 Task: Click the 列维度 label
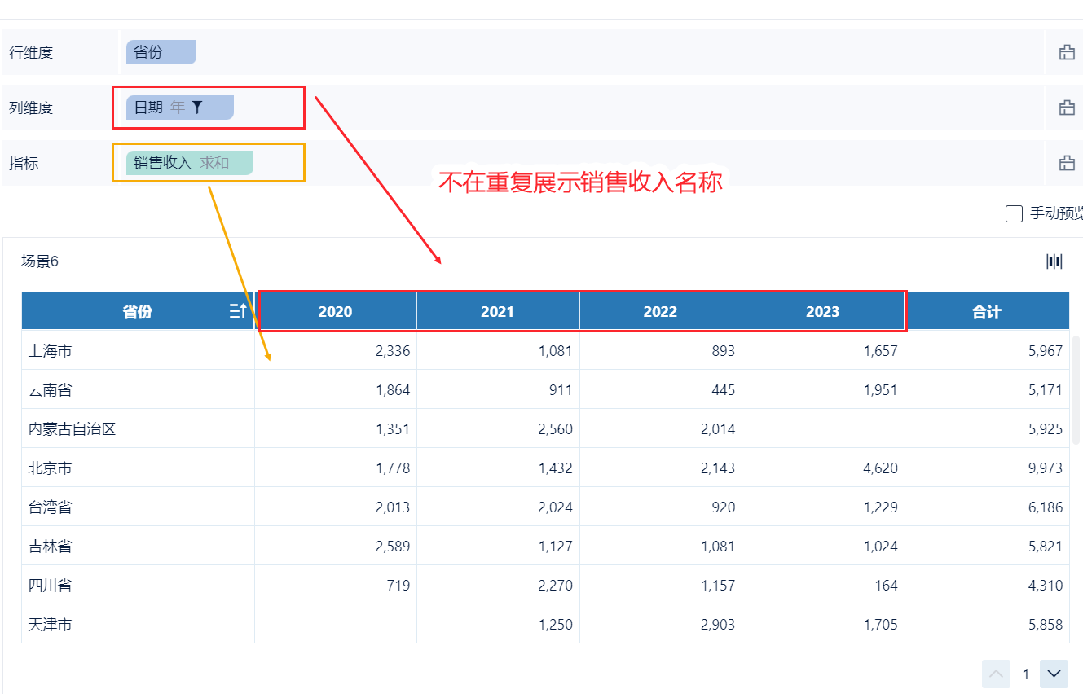coord(31,108)
